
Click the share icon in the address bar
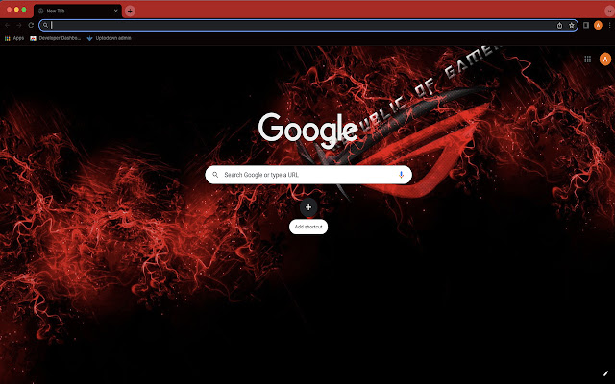click(559, 26)
